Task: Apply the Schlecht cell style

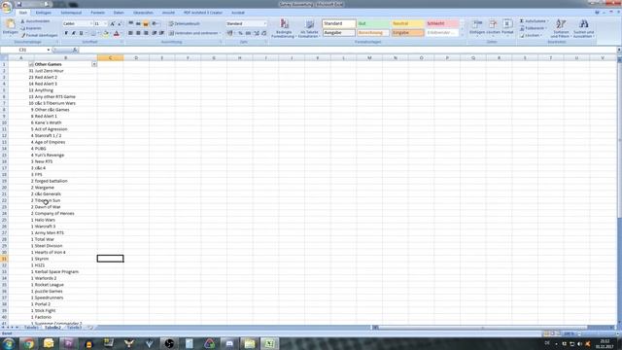Action: tap(442, 23)
